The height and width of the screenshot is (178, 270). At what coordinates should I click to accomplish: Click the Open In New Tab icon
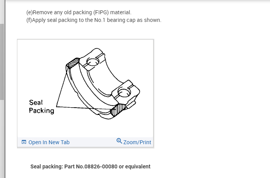[x=24, y=142]
